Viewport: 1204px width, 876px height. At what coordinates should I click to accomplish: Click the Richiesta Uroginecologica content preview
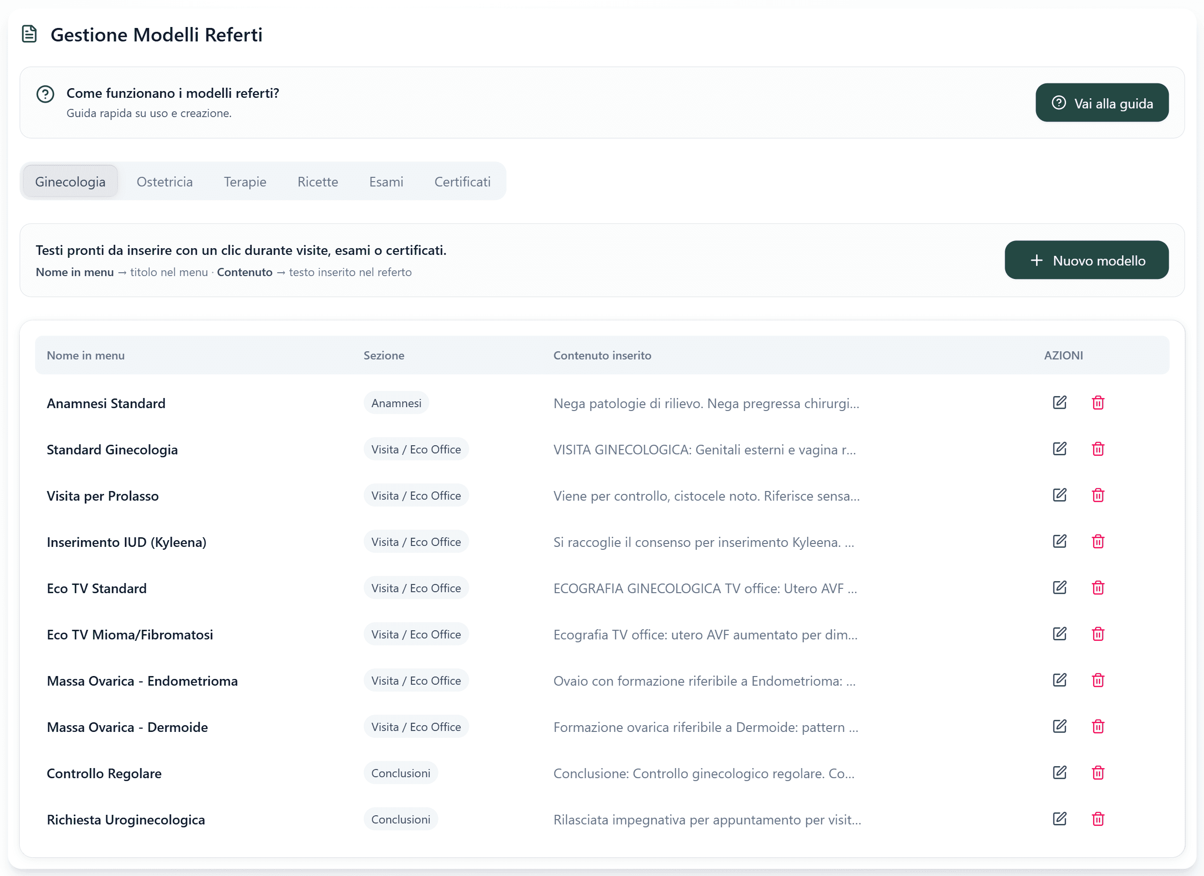click(x=707, y=820)
